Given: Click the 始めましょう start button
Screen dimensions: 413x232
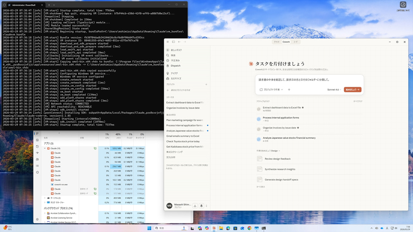Looking at the screenshot, I should click(352, 90).
